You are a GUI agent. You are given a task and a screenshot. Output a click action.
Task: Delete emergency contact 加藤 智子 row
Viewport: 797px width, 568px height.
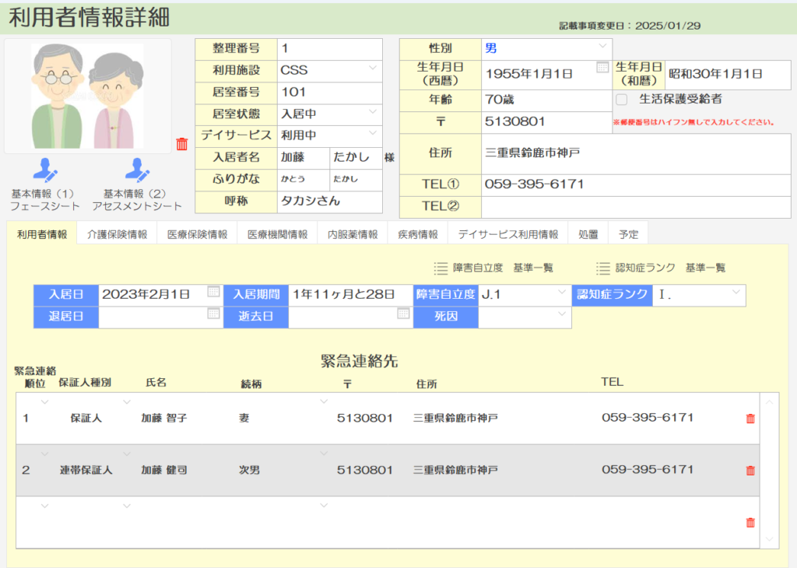750,419
